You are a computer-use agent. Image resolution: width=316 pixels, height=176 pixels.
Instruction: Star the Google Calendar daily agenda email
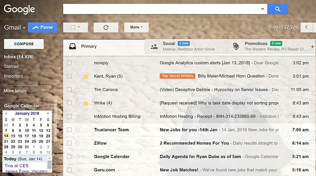pyautogui.click(x=78, y=157)
